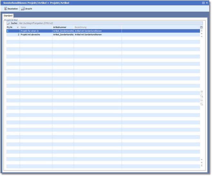The height and width of the screenshot is (176, 212).
Task: Click the search icon beside Suche label
Action: 8,23
